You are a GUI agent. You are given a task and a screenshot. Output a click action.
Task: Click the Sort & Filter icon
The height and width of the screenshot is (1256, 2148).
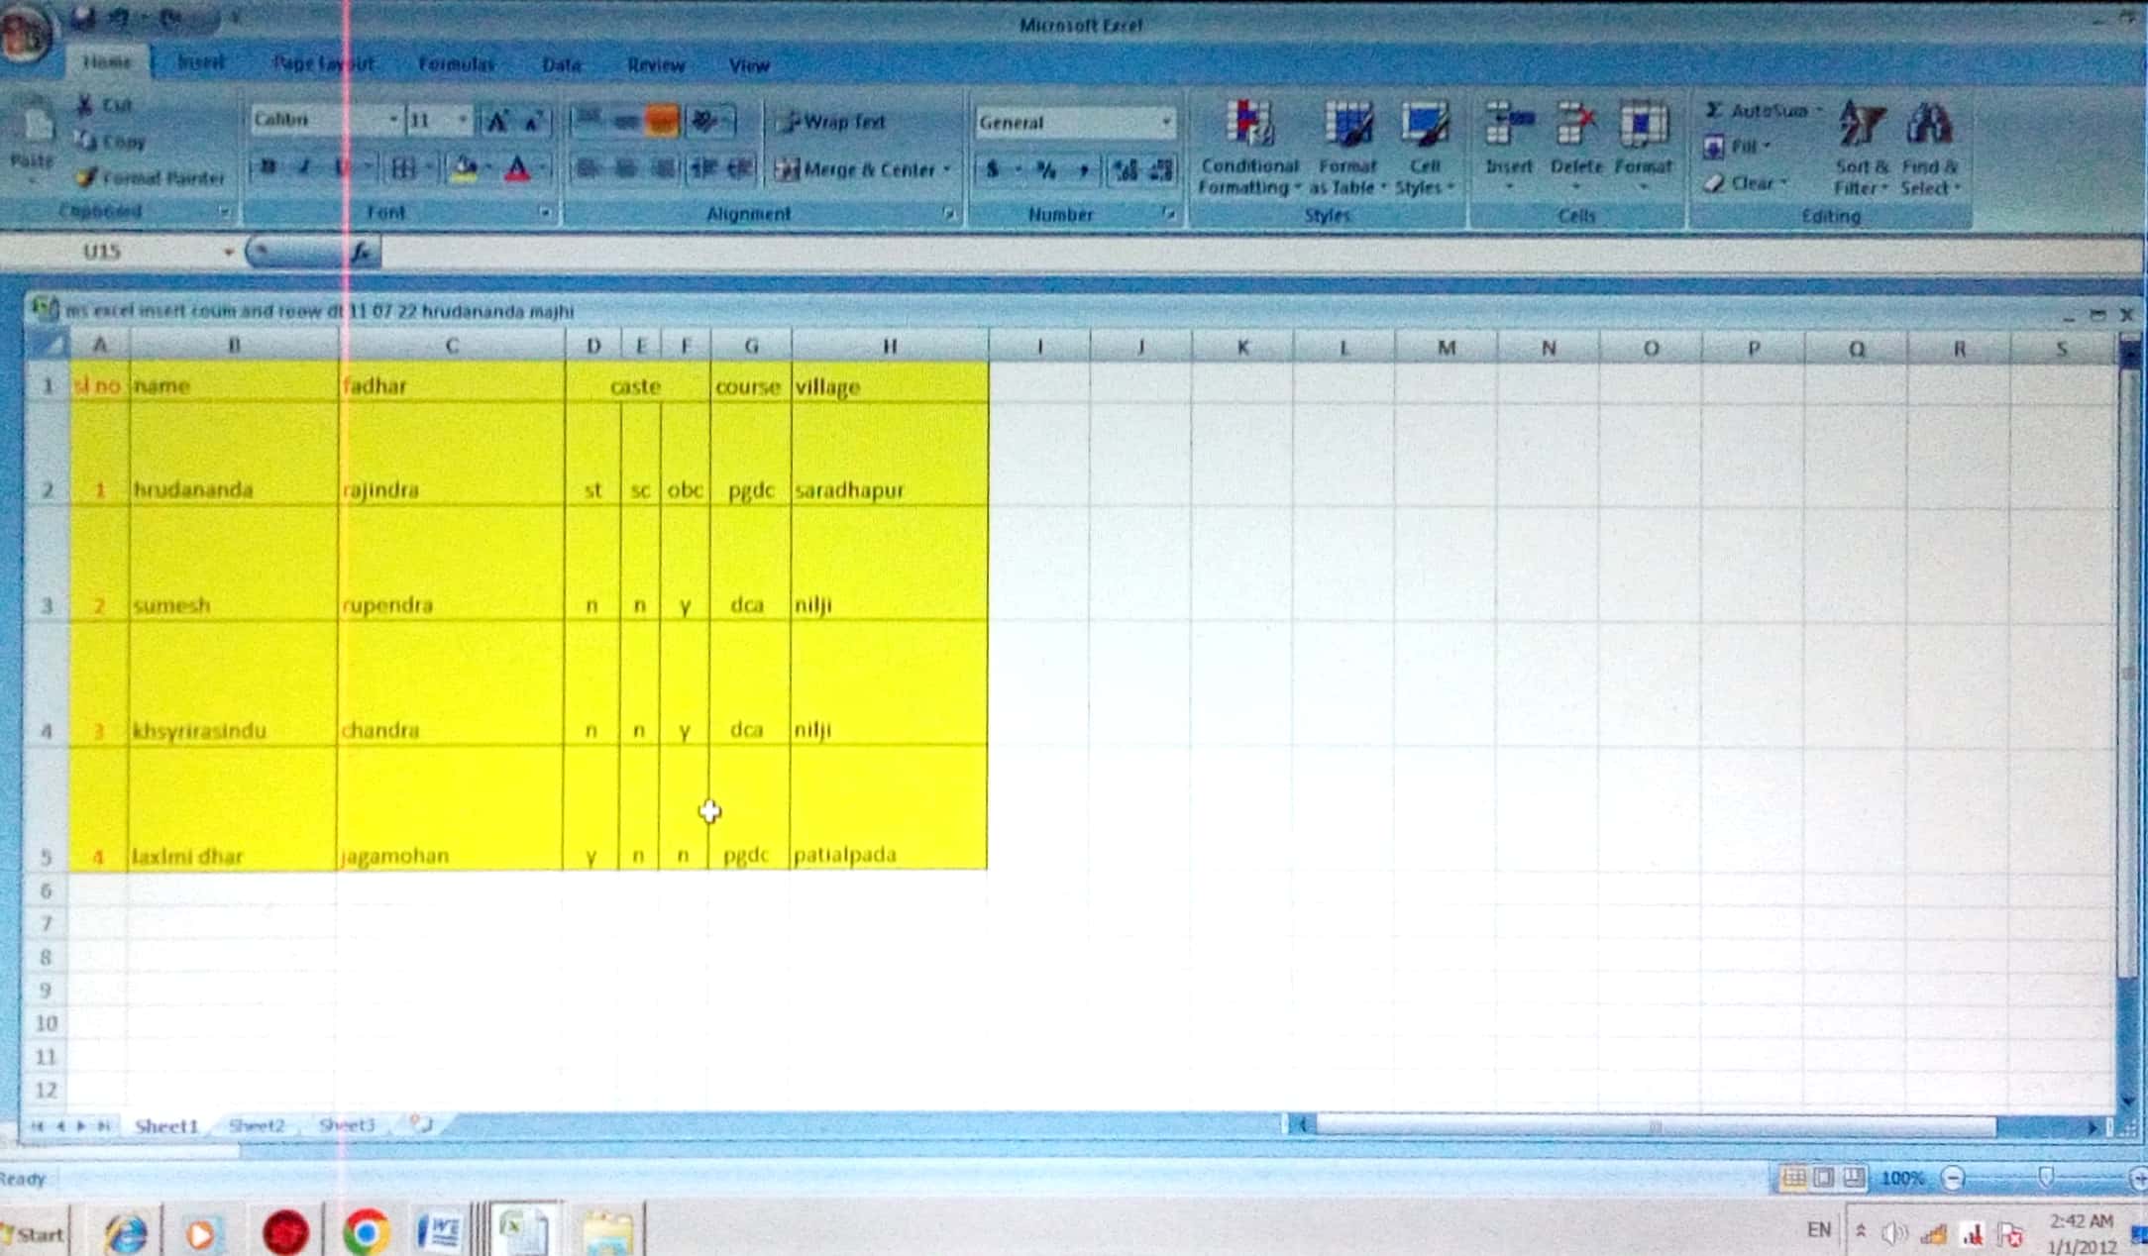1860,127
